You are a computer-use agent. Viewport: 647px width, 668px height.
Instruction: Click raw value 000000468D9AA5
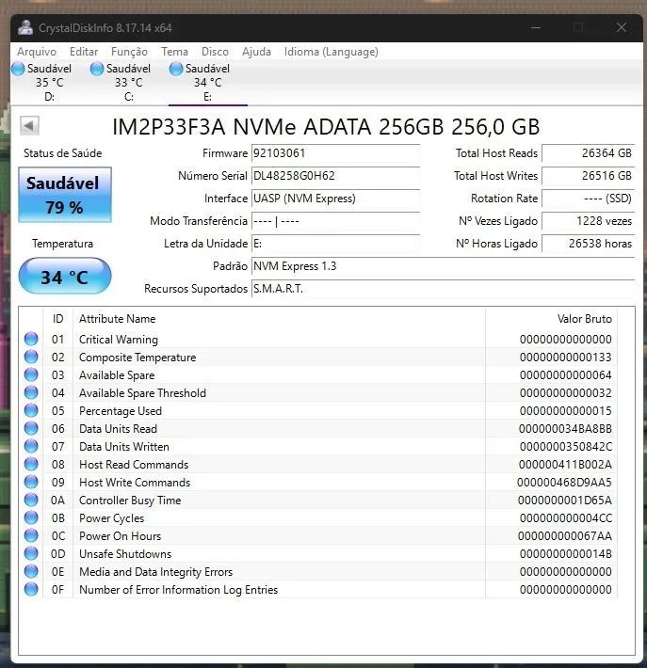565,483
